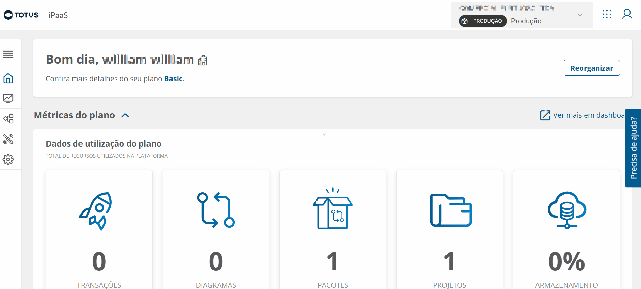Screen dimensions: 641x289
Task: Open the Home sidebar icon
Action: (8, 79)
